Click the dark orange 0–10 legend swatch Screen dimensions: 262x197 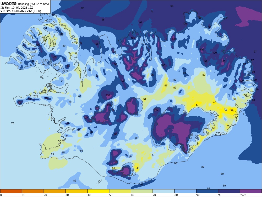[x=11, y=191]
